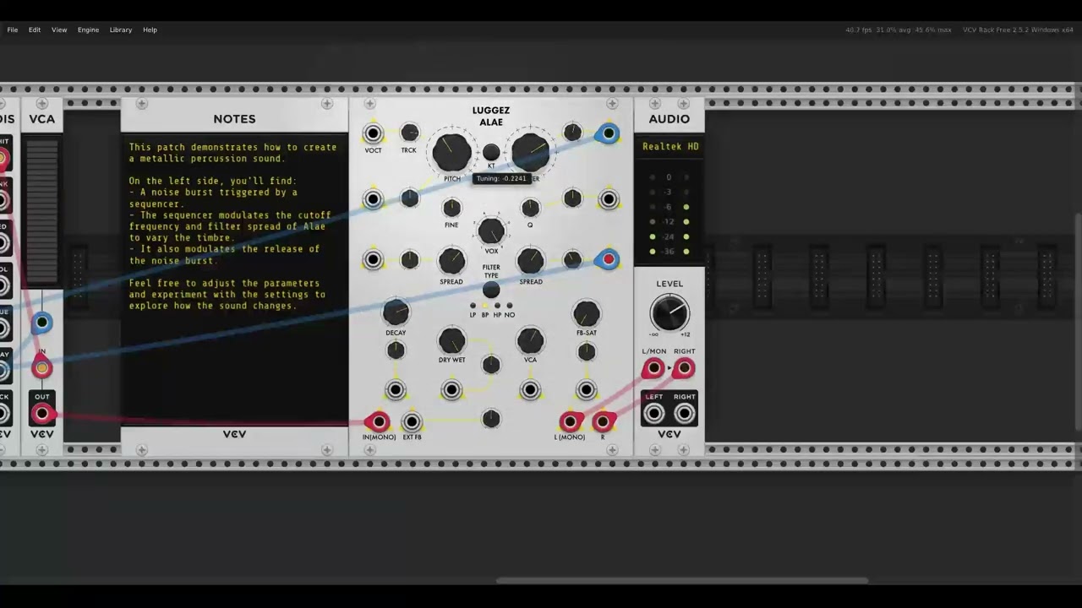Open the View menu
Viewport: 1082px width, 608px height.
coord(59,30)
